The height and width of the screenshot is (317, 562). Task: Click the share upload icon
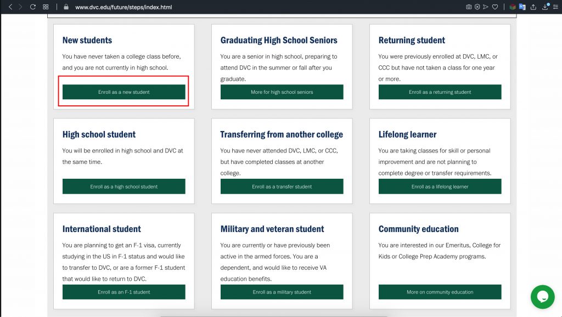pos(533,7)
